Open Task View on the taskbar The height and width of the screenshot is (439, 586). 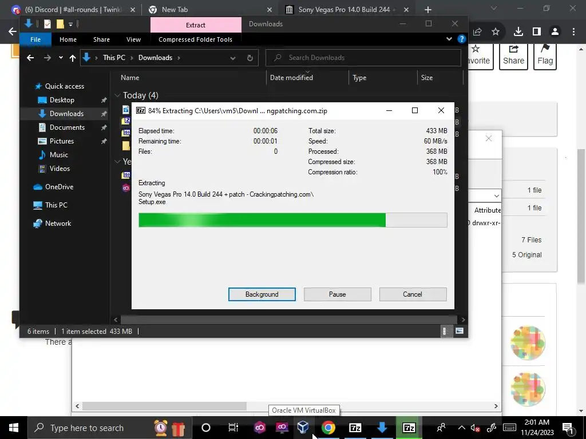(233, 428)
